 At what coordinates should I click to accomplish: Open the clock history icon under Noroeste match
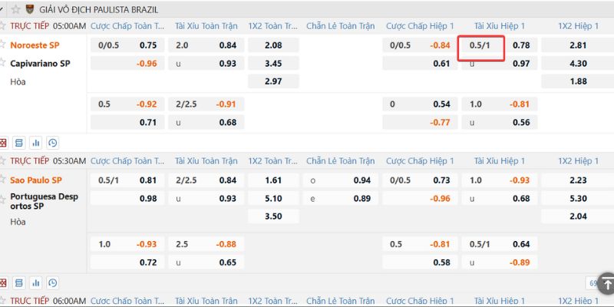tap(52, 143)
